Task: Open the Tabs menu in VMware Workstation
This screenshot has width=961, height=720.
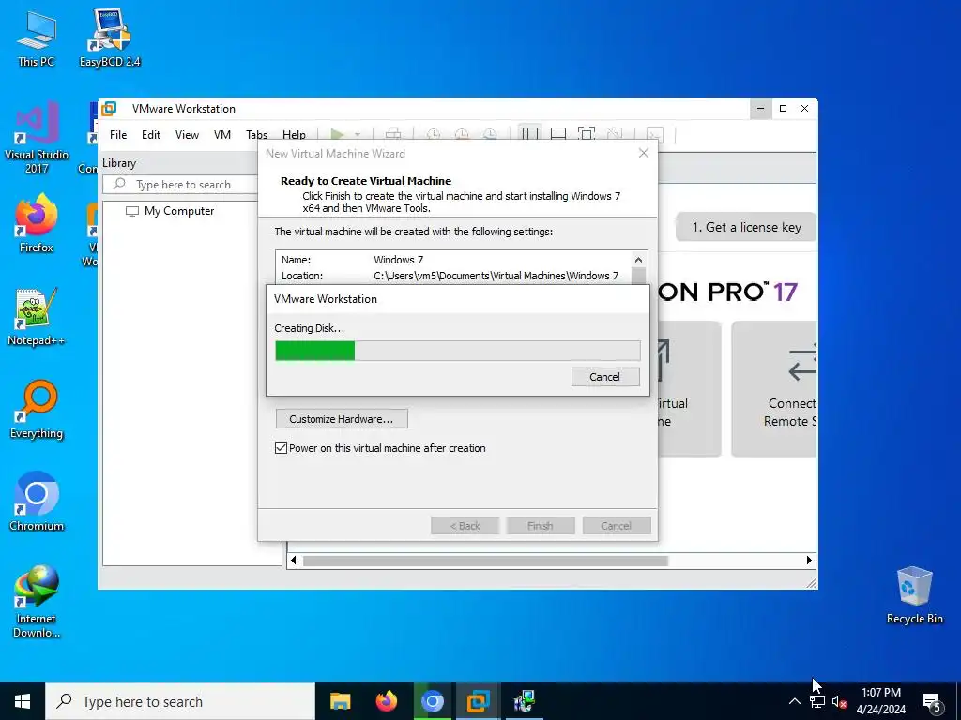Action: pyautogui.click(x=256, y=135)
